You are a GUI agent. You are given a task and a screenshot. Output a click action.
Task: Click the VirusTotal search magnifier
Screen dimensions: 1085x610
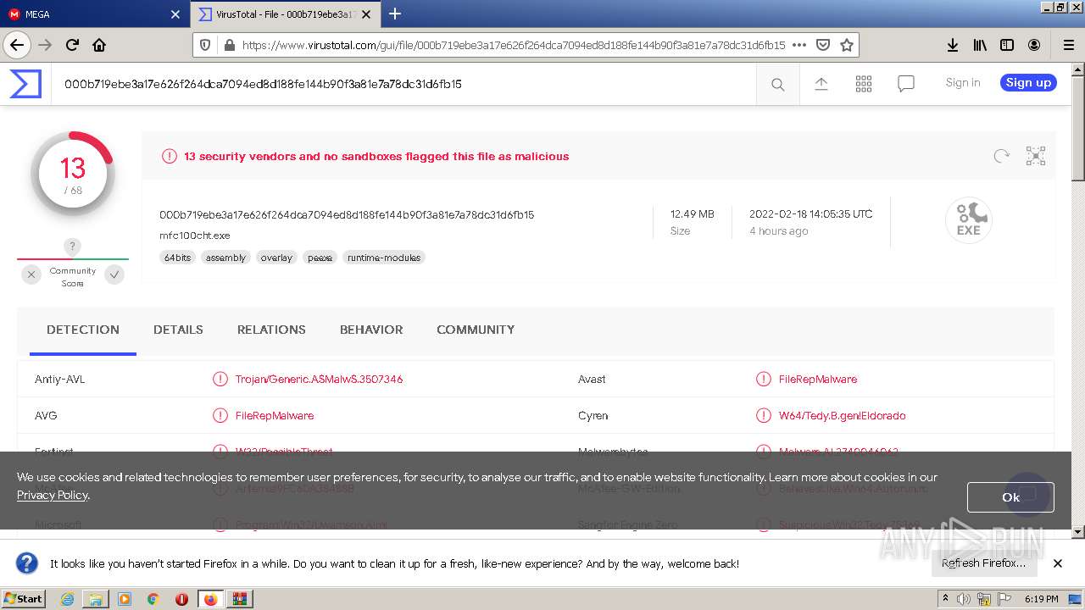(x=777, y=84)
